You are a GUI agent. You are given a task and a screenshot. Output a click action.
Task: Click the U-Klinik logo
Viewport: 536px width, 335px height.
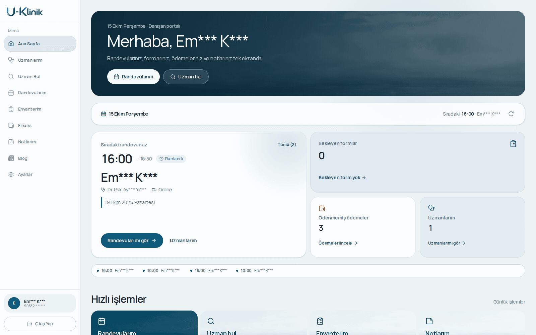tap(25, 12)
